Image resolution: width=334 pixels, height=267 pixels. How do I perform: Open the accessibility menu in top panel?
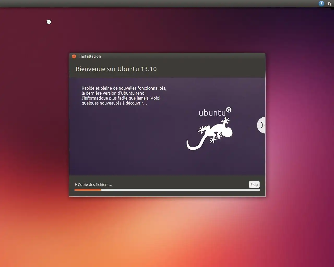pos(321,4)
